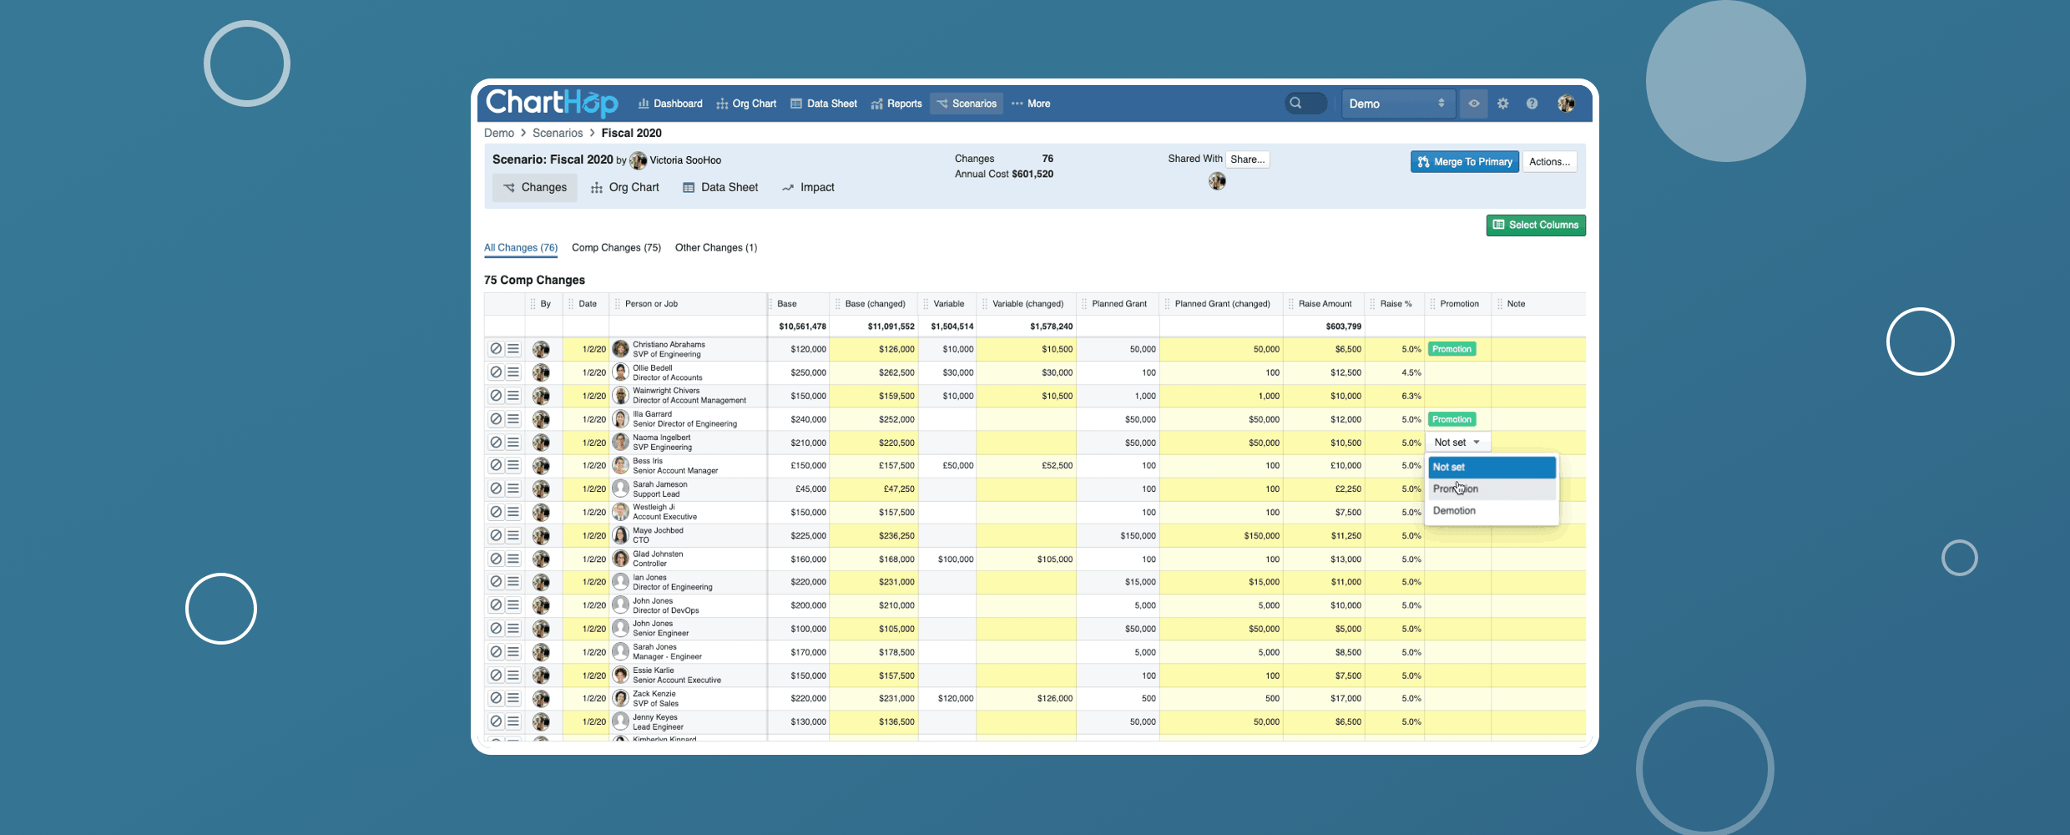
Task: Toggle Promotion badge for Christiano Abrahams
Action: (x=1452, y=349)
